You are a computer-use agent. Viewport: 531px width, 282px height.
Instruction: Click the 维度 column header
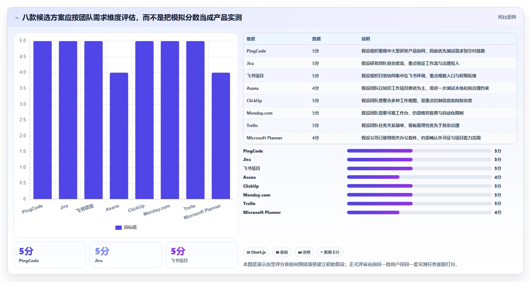[251, 39]
